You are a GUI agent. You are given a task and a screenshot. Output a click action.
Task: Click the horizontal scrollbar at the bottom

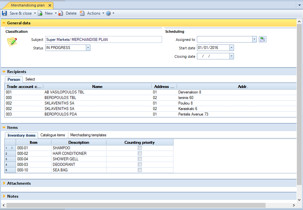click(136, 205)
